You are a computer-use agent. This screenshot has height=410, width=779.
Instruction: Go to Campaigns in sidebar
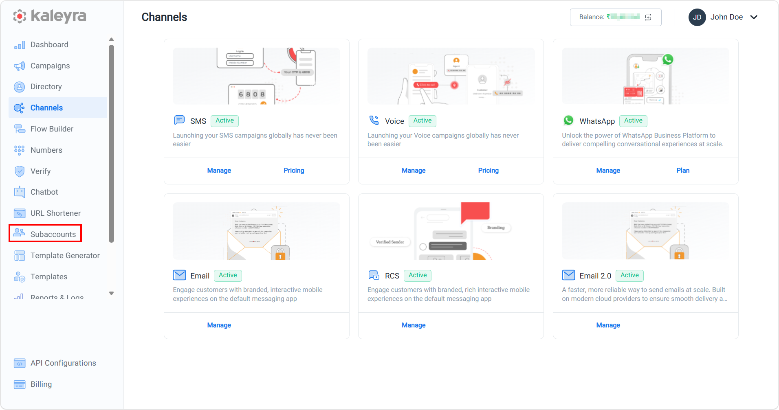(x=50, y=66)
